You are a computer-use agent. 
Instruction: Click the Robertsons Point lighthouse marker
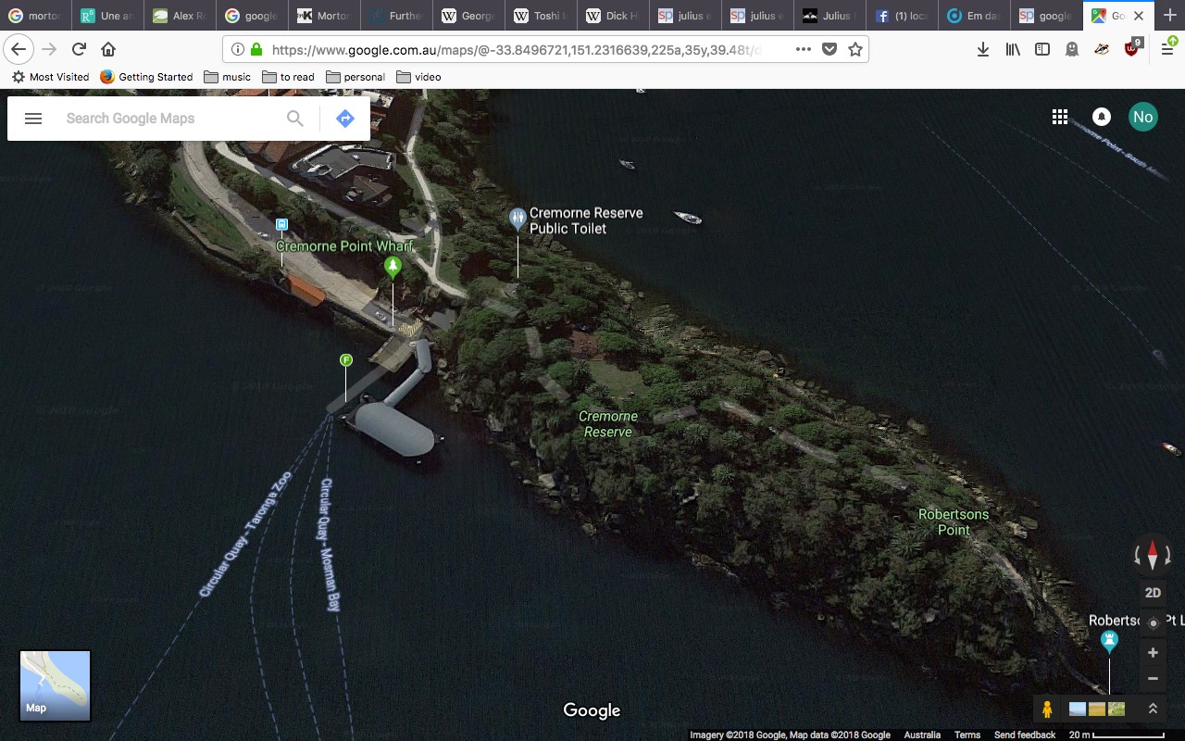tap(1109, 640)
